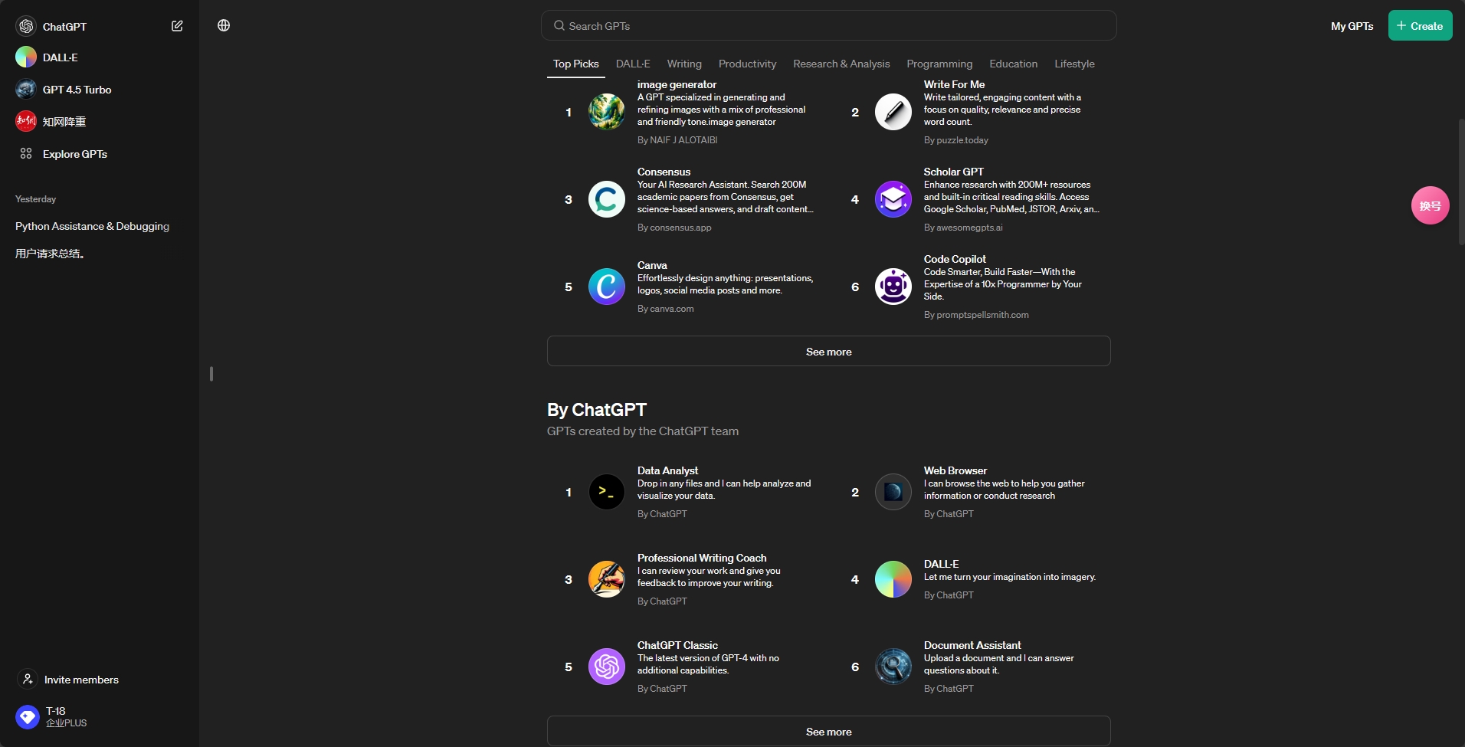1465x747 pixels.
Task: Click the Professional Writing Coach title
Action: 702,558
